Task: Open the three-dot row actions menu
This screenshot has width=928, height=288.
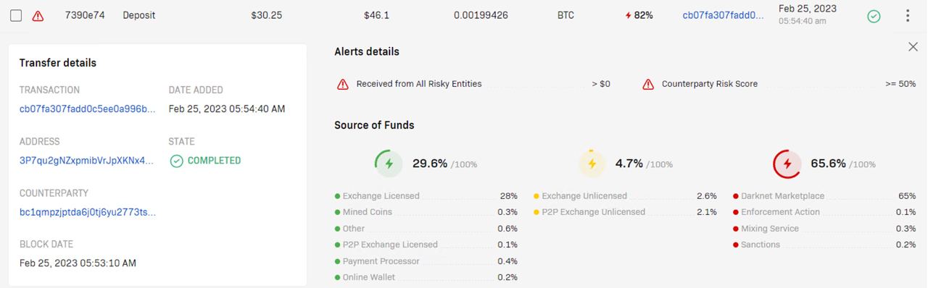Action: coord(908,15)
